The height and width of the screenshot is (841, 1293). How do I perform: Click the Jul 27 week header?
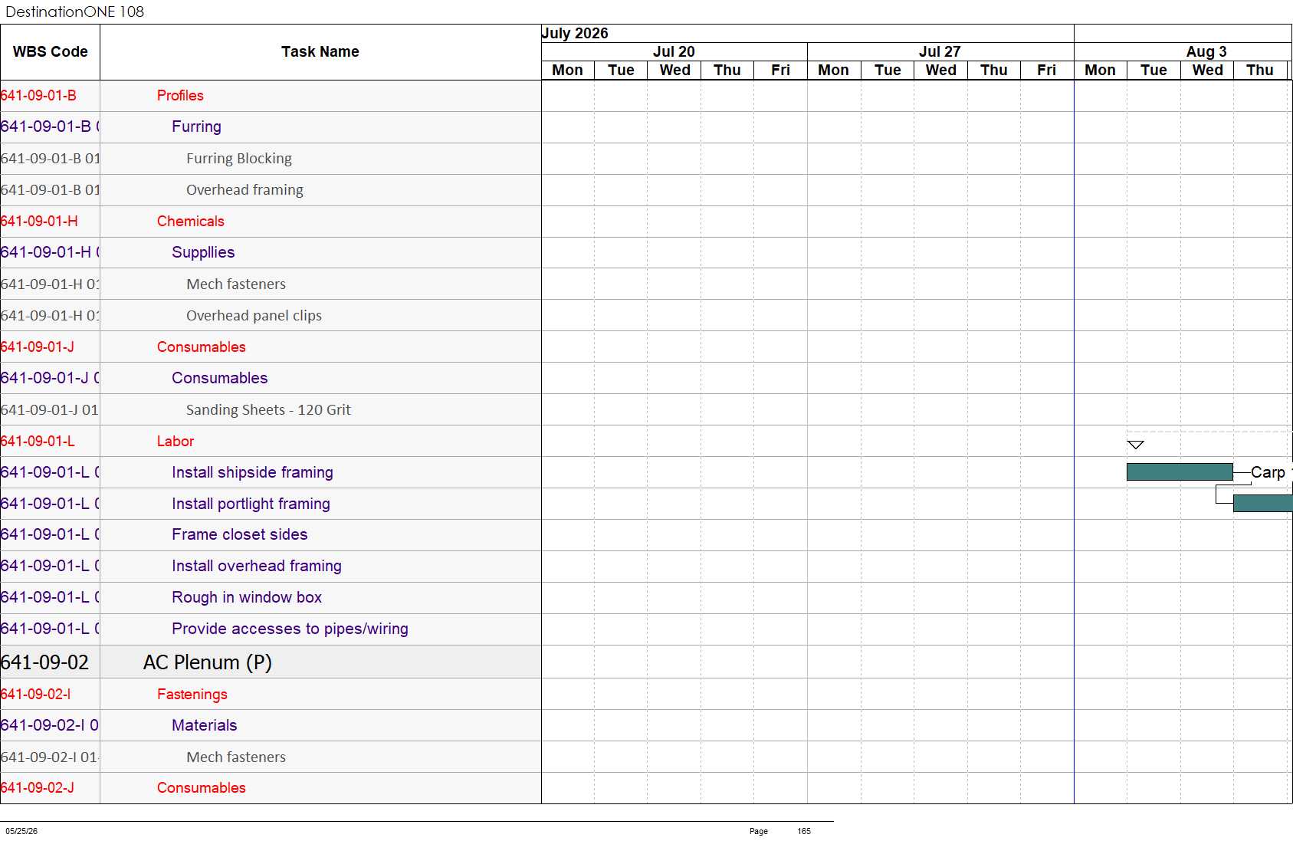940,51
